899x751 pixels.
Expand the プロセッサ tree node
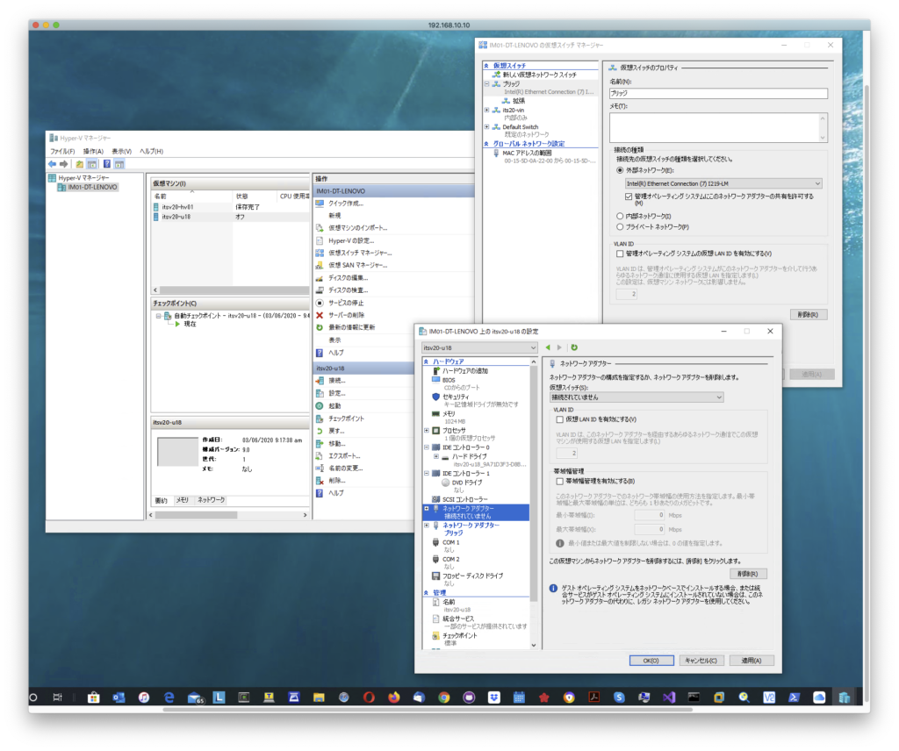point(427,431)
